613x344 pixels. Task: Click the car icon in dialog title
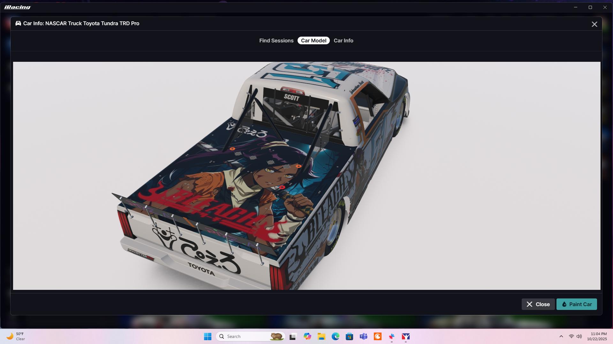18,24
